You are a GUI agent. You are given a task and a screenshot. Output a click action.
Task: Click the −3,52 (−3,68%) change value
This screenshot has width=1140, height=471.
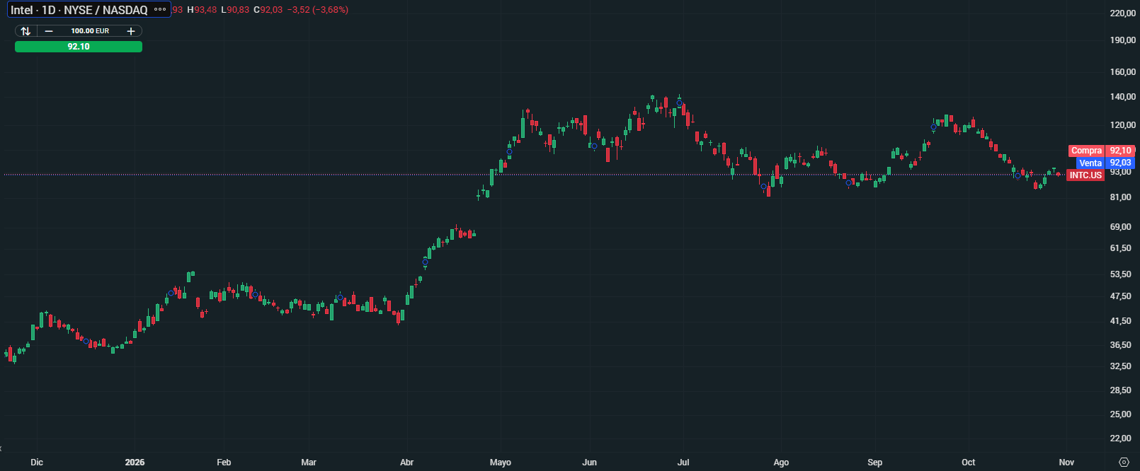318,10
